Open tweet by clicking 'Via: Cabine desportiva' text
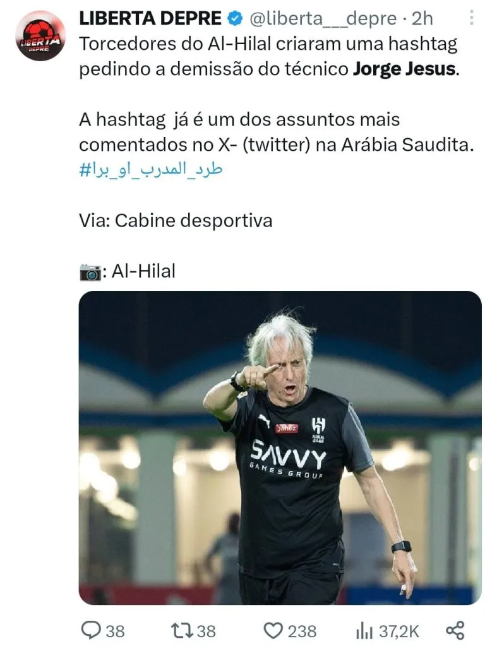This screenshot has width=497, height=646. coord(176,220)
